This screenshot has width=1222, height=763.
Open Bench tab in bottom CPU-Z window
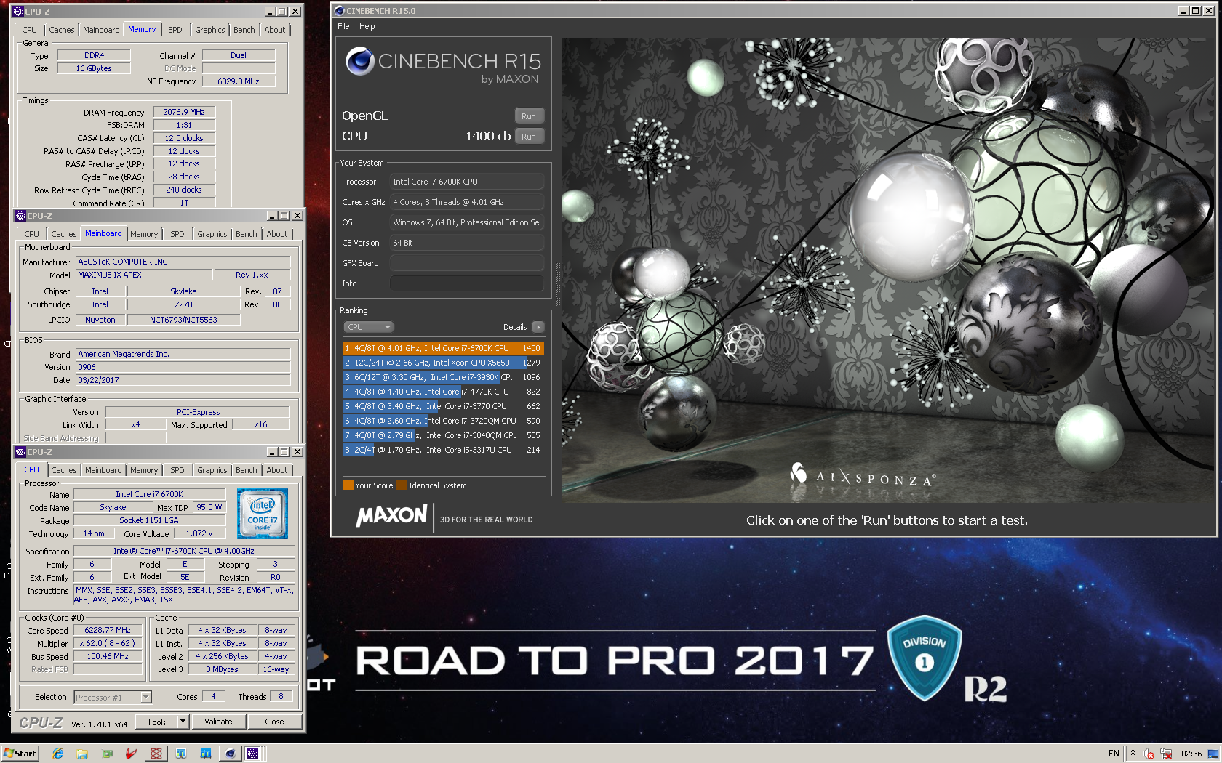click(x=247, y=470)
